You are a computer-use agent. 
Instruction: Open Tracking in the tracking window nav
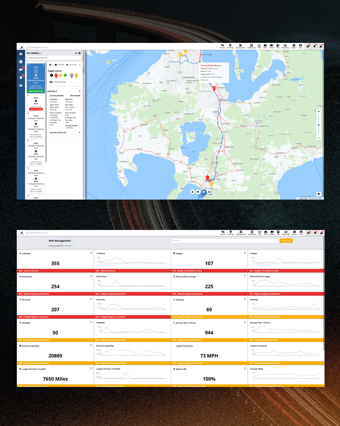[230, 46]
